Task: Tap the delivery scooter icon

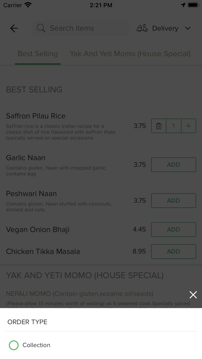Action: (x=142, y=28)
